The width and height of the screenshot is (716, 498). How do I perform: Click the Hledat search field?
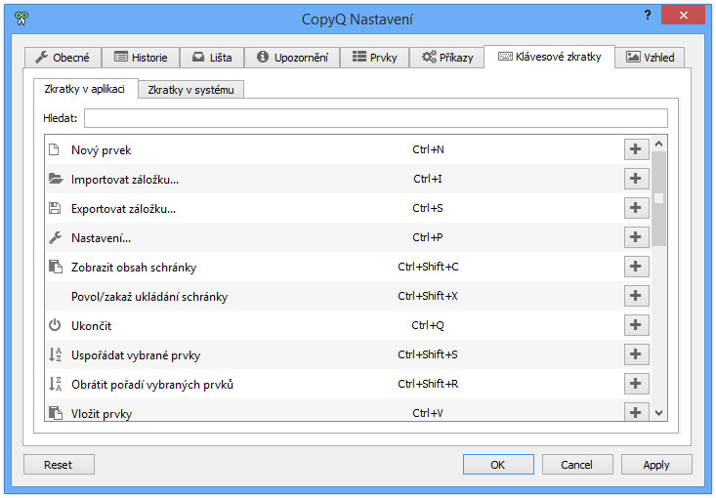[x=376, y=118]
